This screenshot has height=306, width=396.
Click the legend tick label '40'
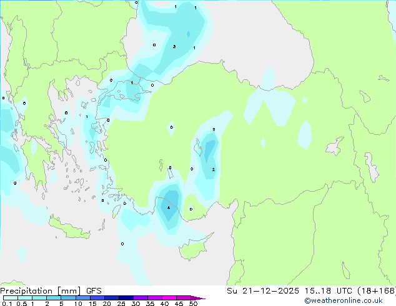[x=164, y=304]
